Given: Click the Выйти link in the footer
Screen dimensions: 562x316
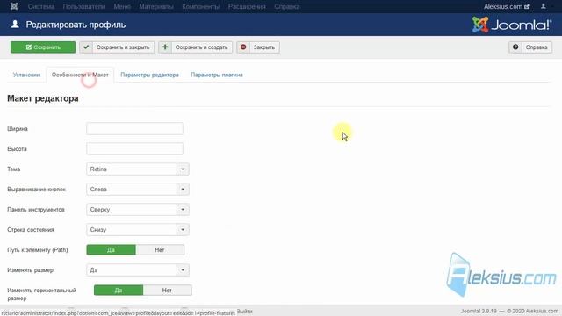Looking at the screenshot, I should pos(245,312).
